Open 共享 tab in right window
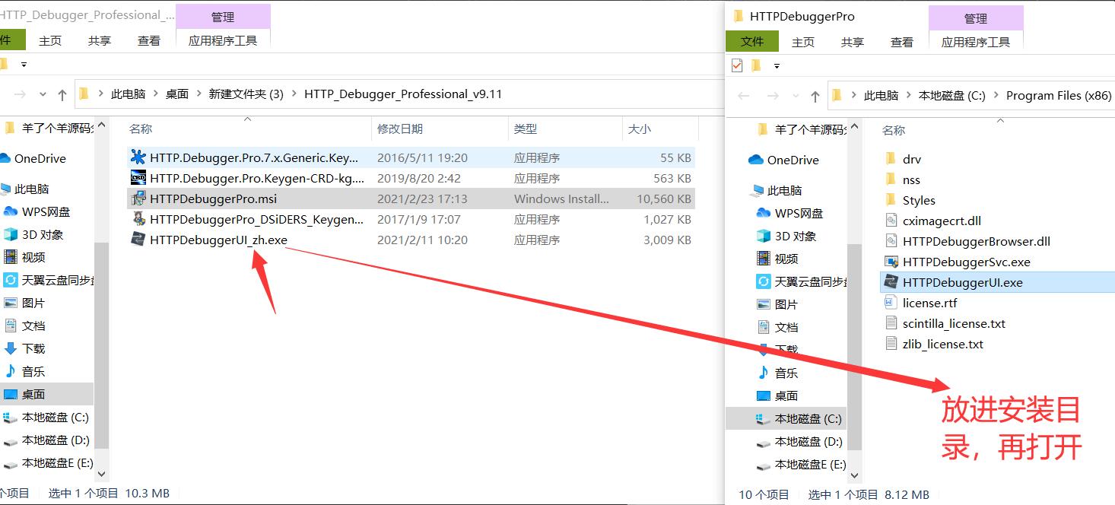Screen dimensions: 1115x505 tap(853, 43)
